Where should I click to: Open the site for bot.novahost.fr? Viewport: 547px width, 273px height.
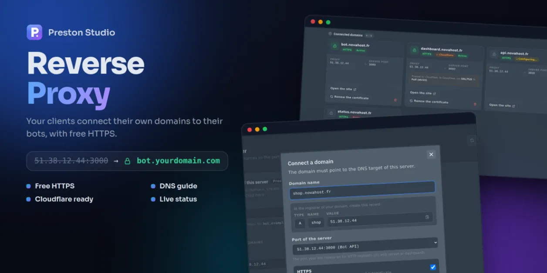pyautogui.click(x=343, y=89)
